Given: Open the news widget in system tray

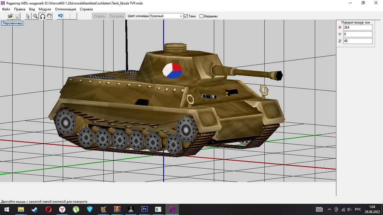Looking at the screenshot, I should click(x=319, y=210).
